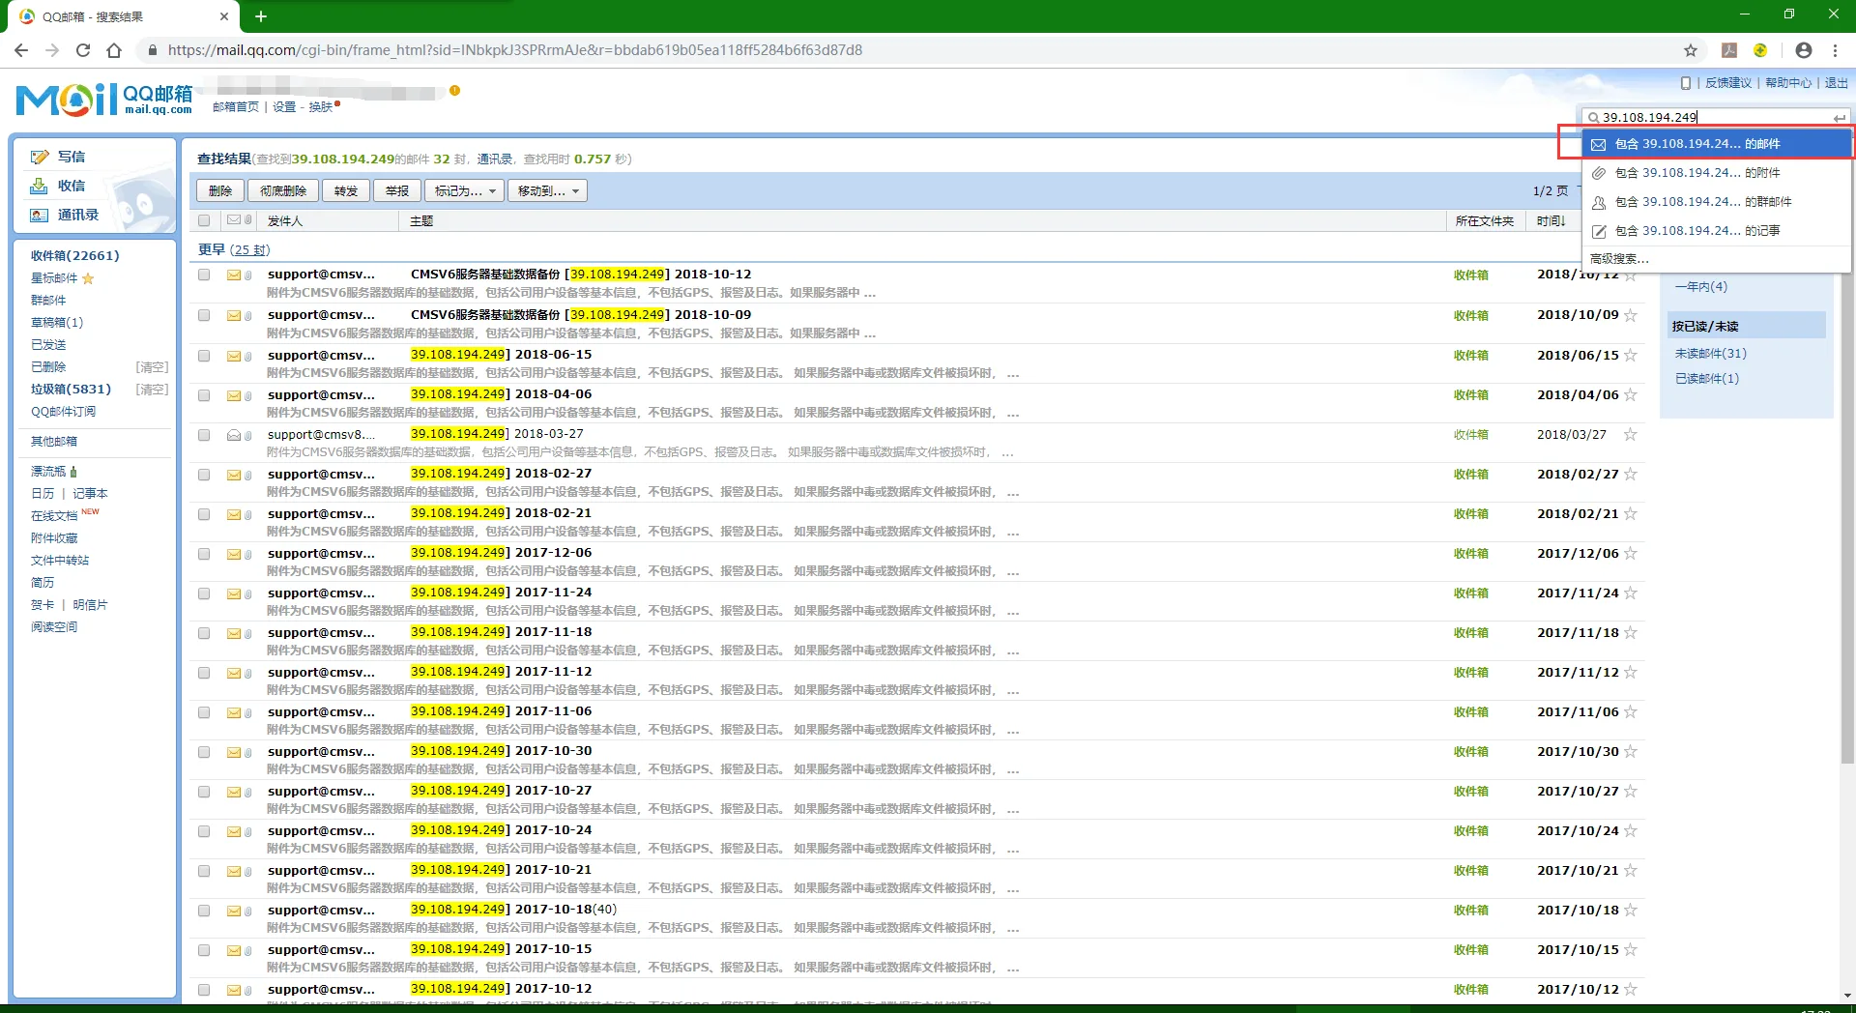Click the enter arrow icon in the search box

pos(1839,118)
